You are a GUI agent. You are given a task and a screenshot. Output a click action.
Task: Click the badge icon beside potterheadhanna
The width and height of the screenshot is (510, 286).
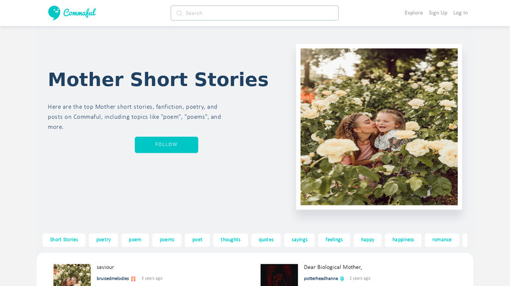342,279
